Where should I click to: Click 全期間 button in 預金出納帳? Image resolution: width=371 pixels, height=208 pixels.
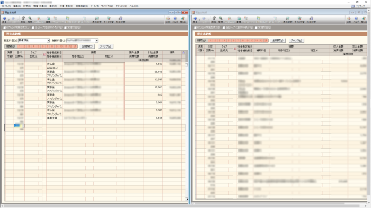[87, 46]
